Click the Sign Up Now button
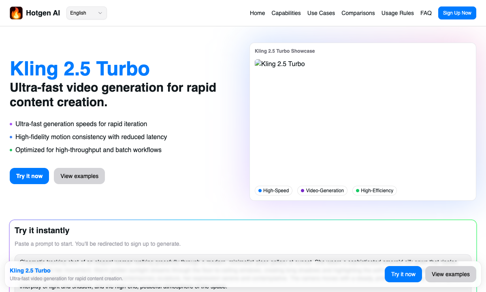486x292 pixels. coord(457,13)
